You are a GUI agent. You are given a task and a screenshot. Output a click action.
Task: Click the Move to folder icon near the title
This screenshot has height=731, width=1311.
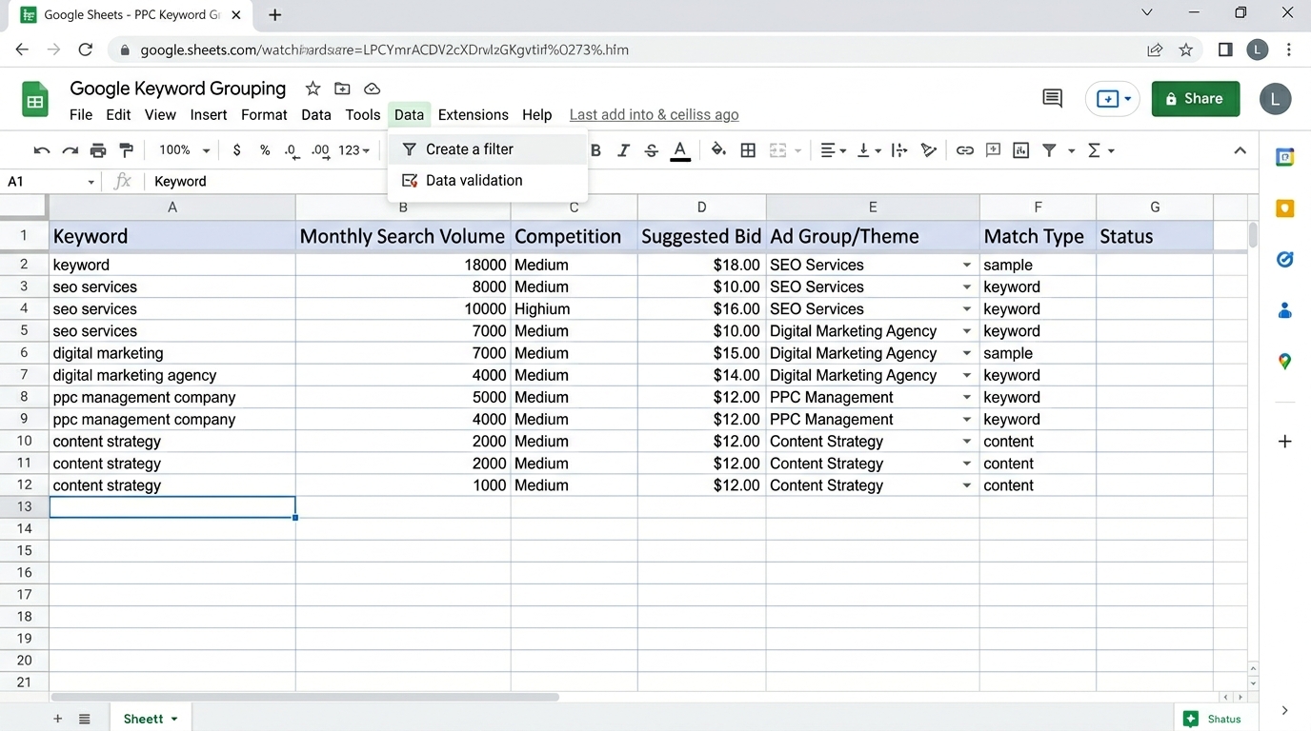(x=342, y=89)
